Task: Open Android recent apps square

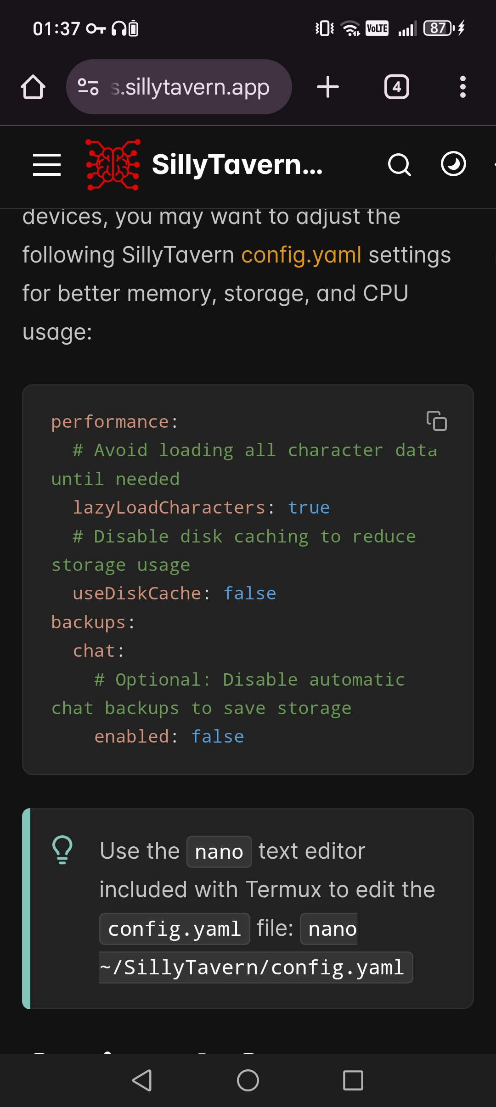Action: (x=353, y=1080)
